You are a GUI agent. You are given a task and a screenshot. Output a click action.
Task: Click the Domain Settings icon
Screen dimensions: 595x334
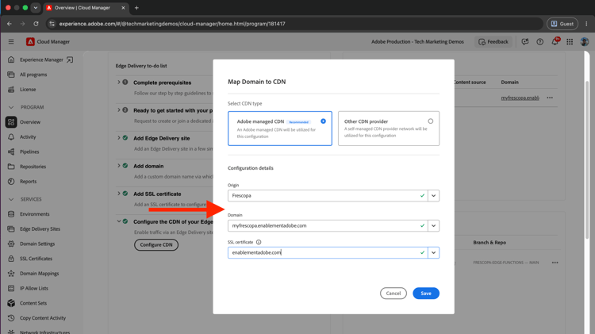[x=11, y=244]
